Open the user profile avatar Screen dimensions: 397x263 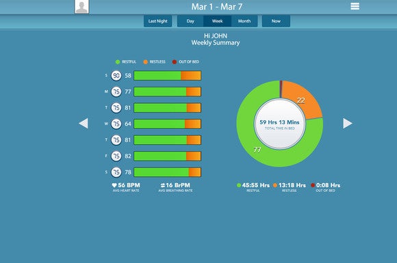(81, 6)
